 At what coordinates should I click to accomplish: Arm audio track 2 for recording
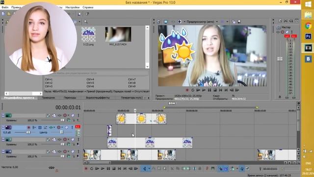point(29,127)
